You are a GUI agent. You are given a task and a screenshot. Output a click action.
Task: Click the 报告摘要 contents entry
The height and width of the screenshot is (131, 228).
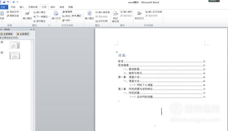coord(162,65)
